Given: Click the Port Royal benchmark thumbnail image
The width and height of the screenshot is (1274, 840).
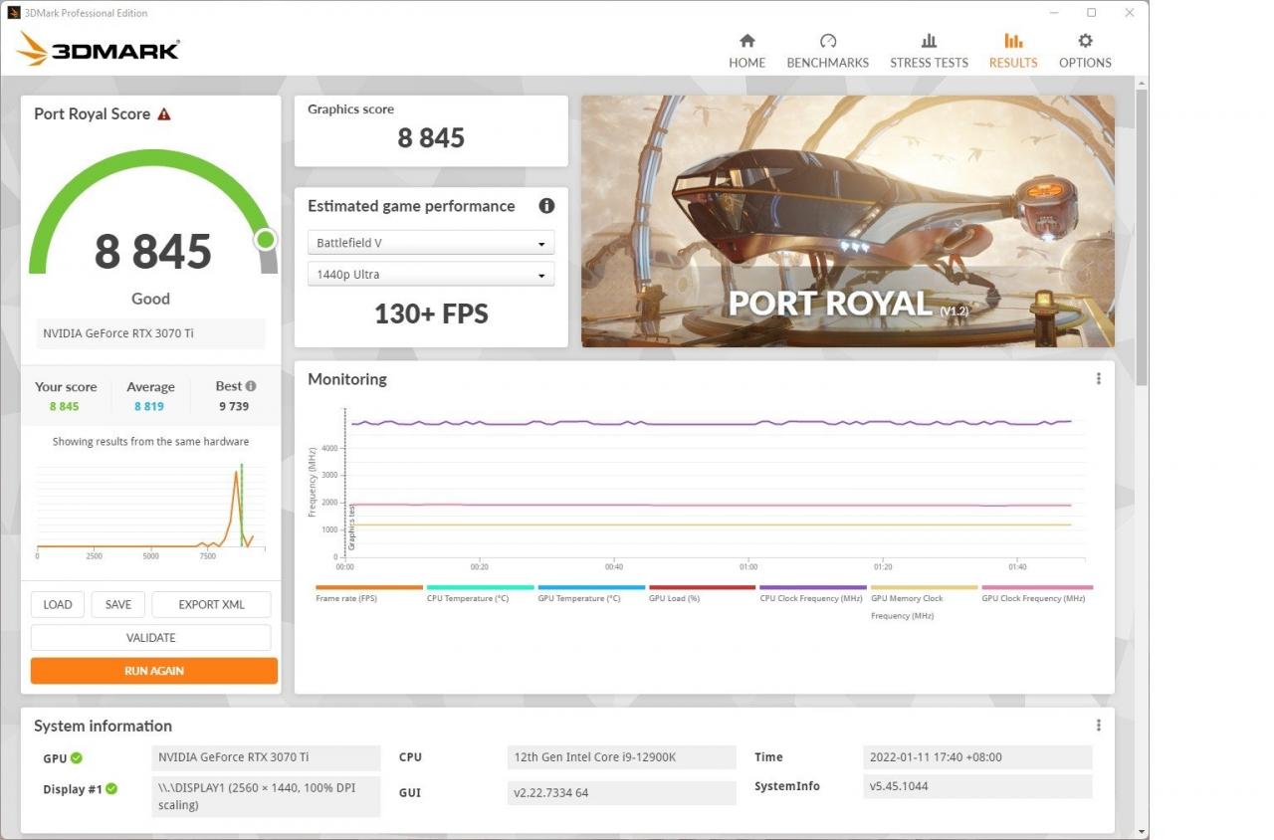Looking at the screenshot, I should [x=847, y=221].
